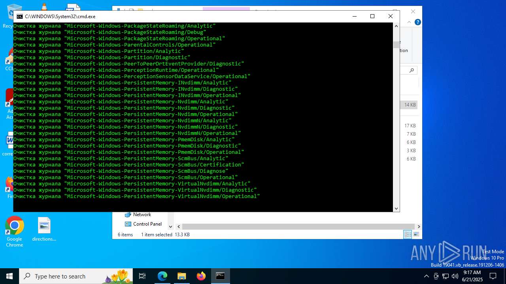Click the cmd.exe window title text
This screenshot has width=506, height=284.
60,17
